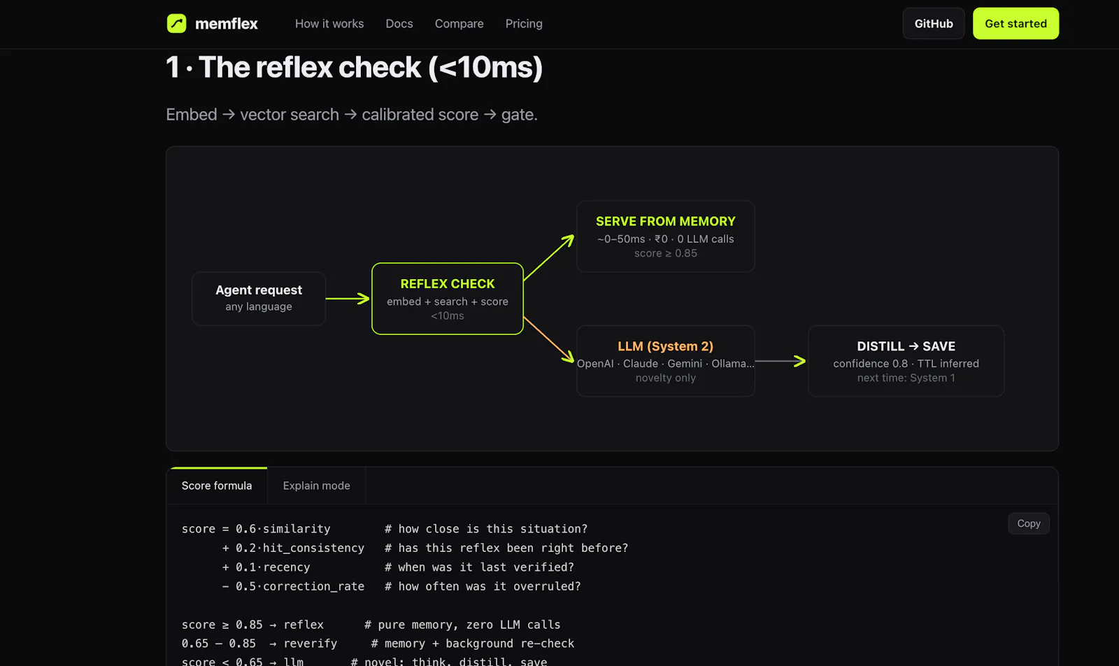Click the code line "score = 0.6·similarity"
The width and height of the screenshot is (1119, 666).
(256, 529)
